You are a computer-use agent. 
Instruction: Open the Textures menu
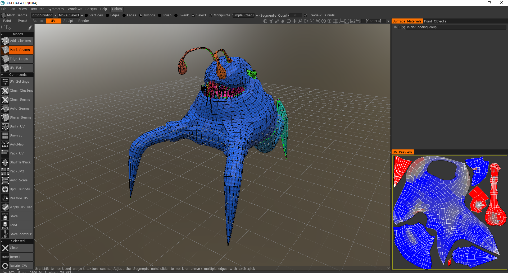click(x=37, y=9)
